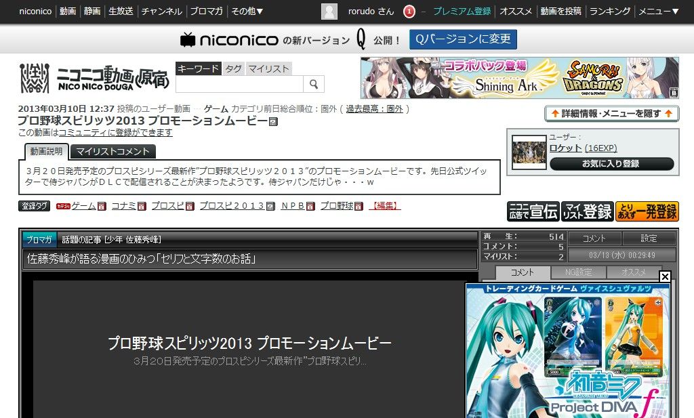This screenshot has height=418, width=694.
Task: Click into the search text field
Action: pyautogui.click(x=239, y=84)
